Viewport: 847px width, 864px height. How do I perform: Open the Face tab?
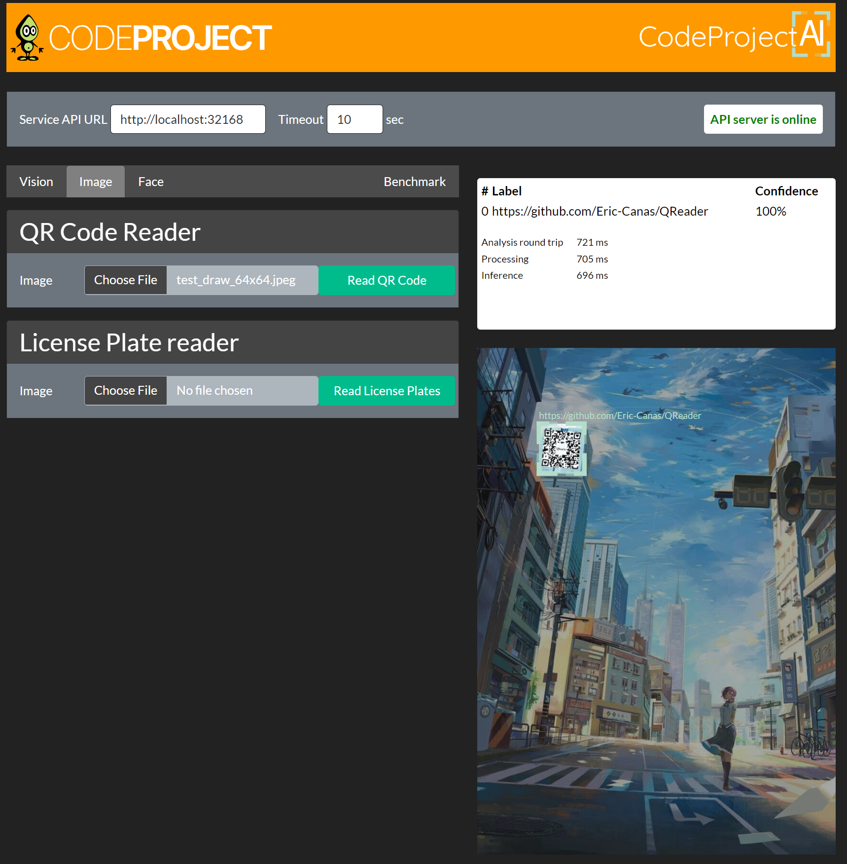pos(150,181)
